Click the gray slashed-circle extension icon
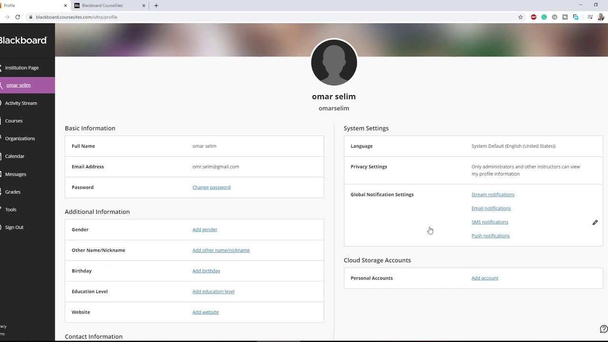The width and height of the screenshot is (608, 342). [x=554, y=17]
